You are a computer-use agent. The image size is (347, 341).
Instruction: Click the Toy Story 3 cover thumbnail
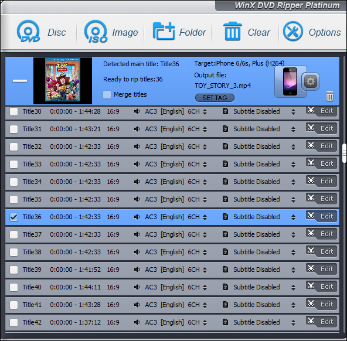click(x=63, y=80)
